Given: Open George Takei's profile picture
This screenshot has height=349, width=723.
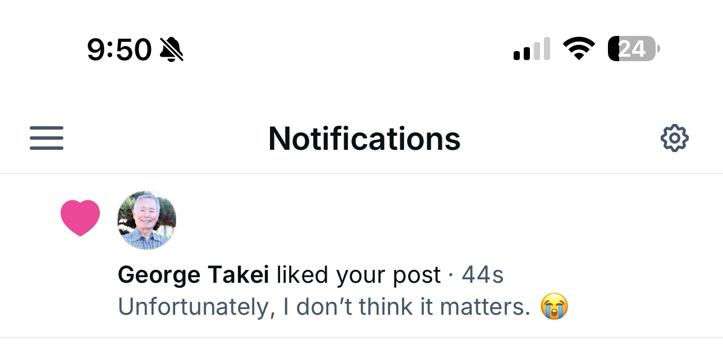Looking at the screenshot, I should point(147,220).
